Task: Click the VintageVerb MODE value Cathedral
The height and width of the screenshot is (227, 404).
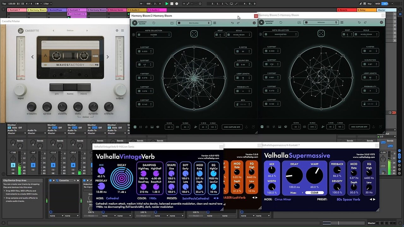Action: tap(112, 198)
